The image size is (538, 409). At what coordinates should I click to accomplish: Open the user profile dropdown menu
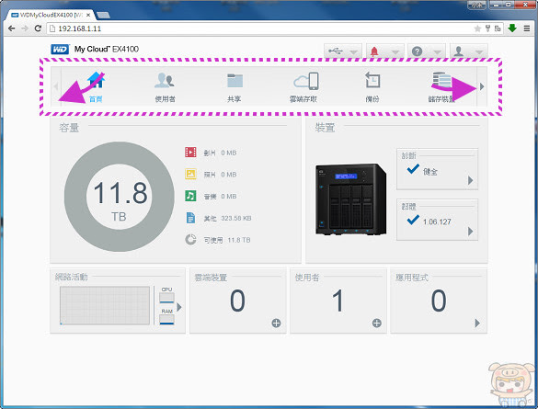pyautogui.click(x=469, y=51)
